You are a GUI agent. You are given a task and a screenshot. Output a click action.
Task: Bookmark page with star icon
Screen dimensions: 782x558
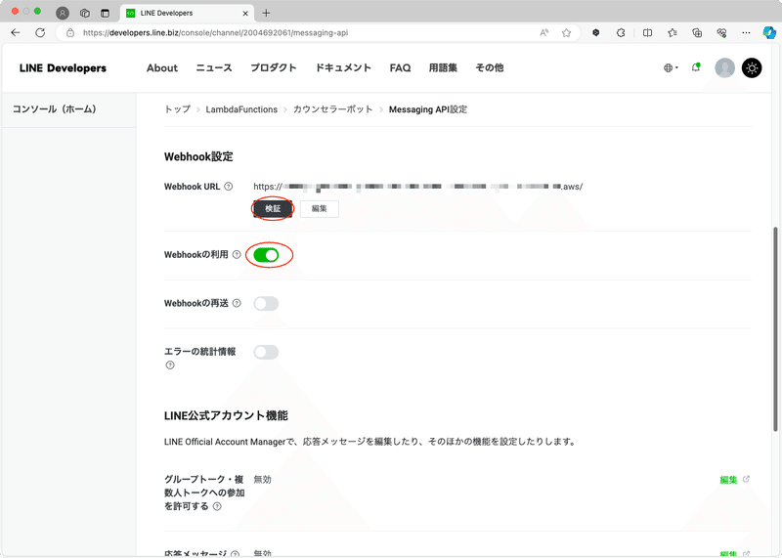(x=566, y=33)
